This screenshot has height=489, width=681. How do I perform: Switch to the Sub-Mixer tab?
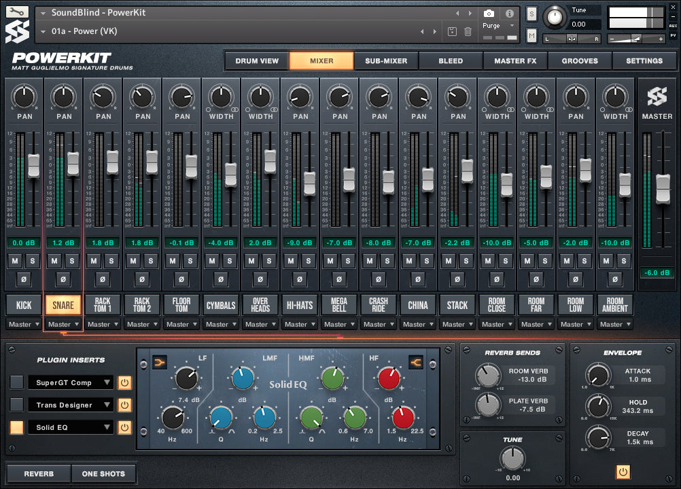[386, 60]
